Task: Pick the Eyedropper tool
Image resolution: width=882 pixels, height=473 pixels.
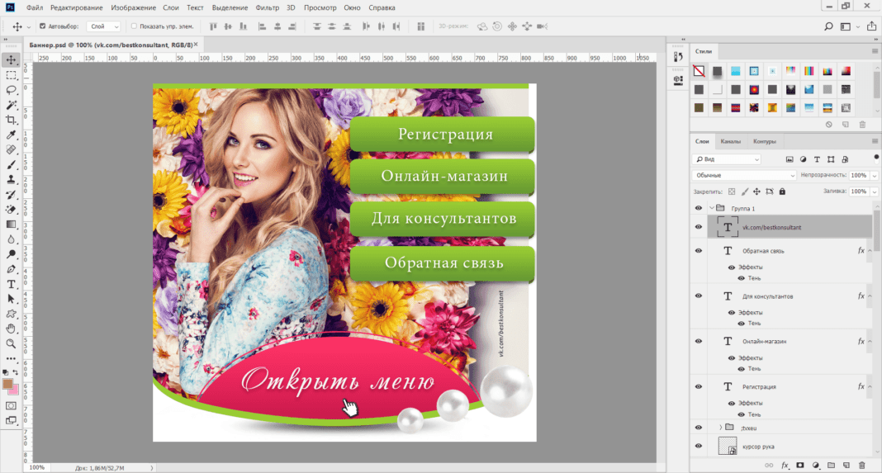Action: pyautogui.click(x=12, y=135)
